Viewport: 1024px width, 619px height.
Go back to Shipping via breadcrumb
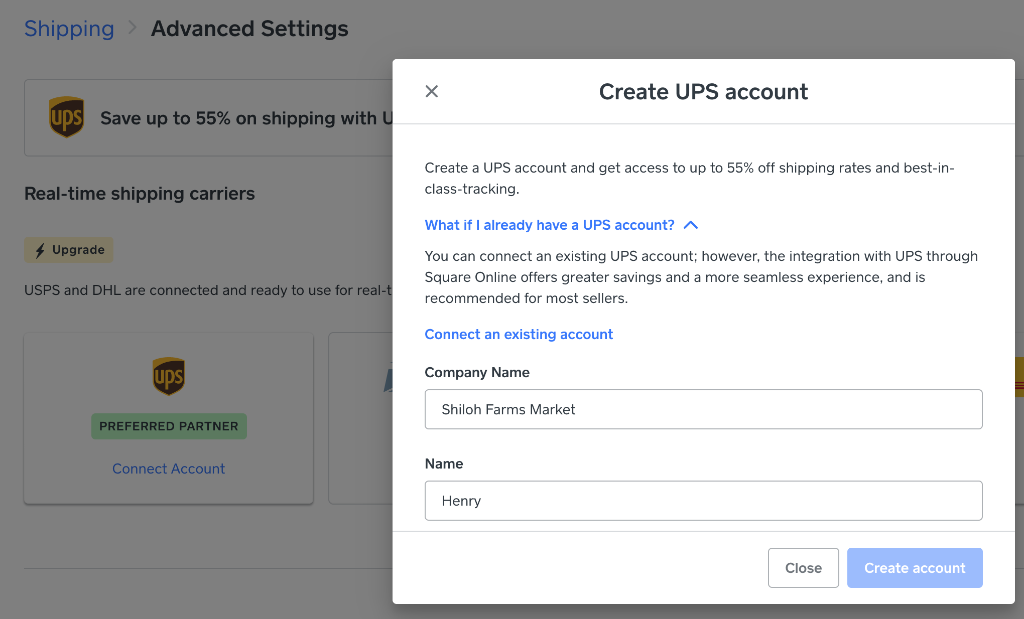click(69, 29)
